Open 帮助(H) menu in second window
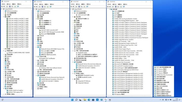This screenshot has width=182, height=102. [52, 4]
